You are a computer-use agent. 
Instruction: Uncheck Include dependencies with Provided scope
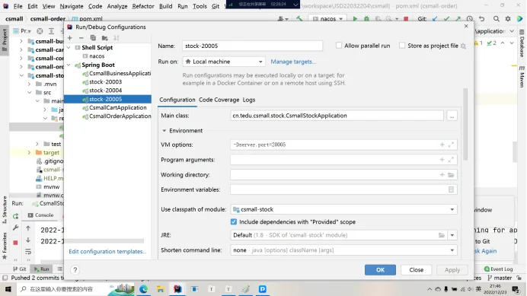click(x=234, y=221)
